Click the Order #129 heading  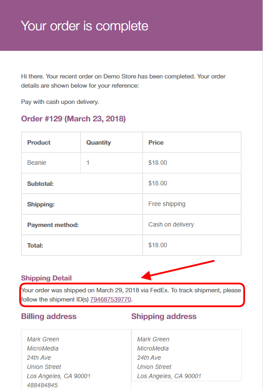pos(73,119)
